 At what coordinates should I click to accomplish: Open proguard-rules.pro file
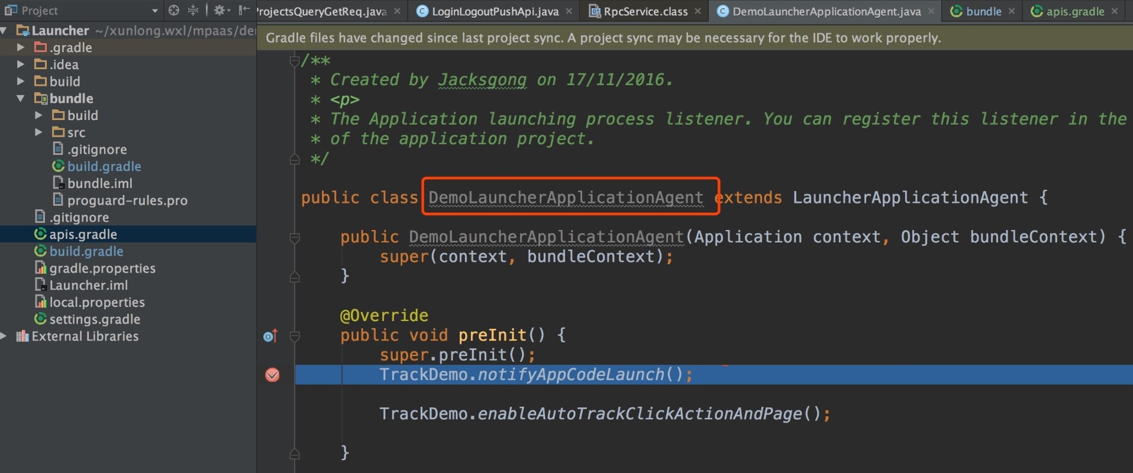[127, 200]
